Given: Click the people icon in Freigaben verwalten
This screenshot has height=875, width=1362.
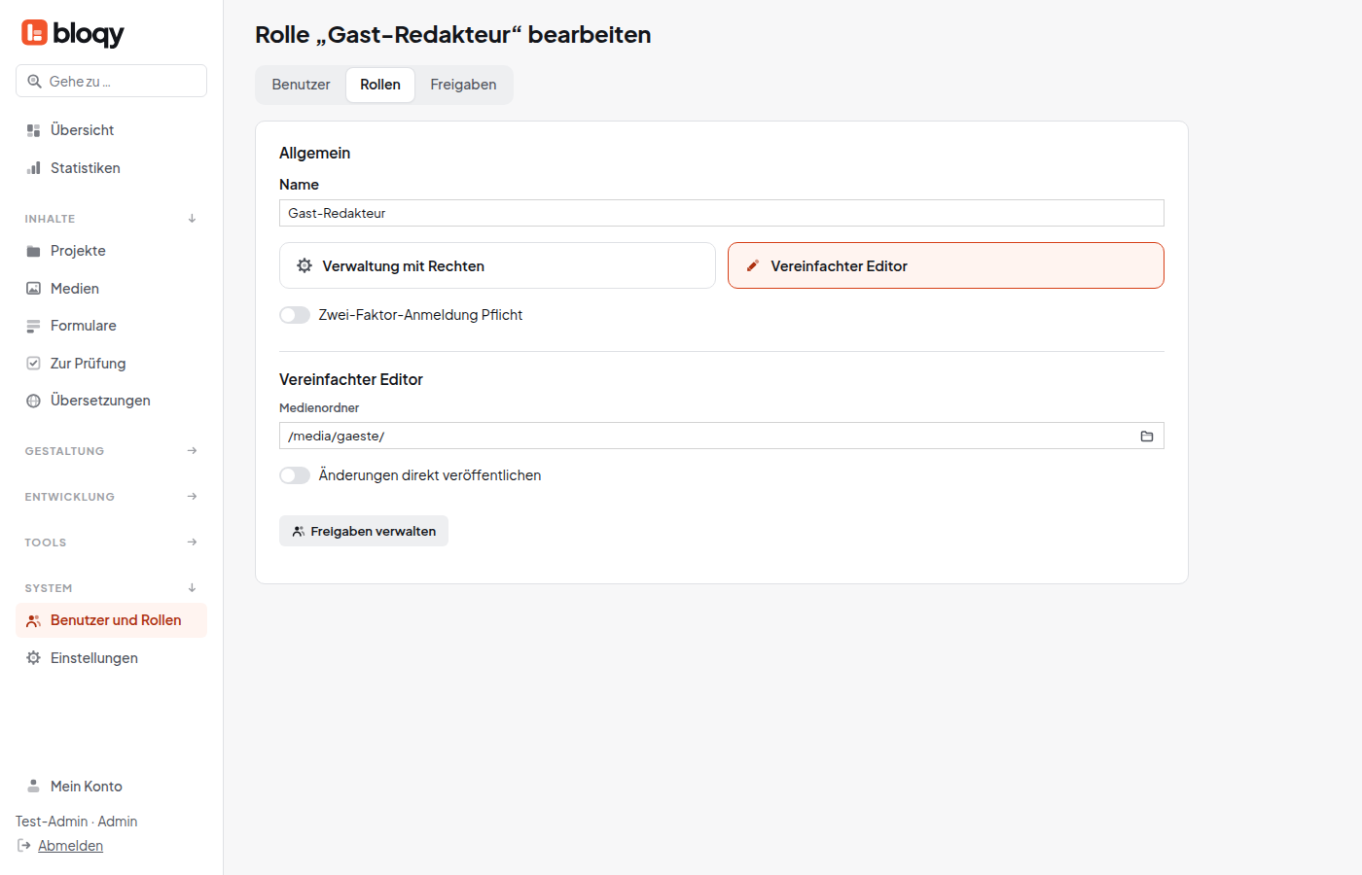Looking at the screenshot, I should pyautogui.click(x=299, y=532).
